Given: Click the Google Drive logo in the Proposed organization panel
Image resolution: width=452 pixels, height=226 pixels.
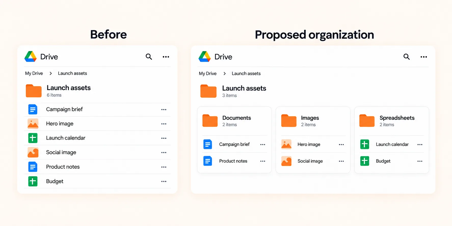Looking at the screenshot, I should click(205, 57).
